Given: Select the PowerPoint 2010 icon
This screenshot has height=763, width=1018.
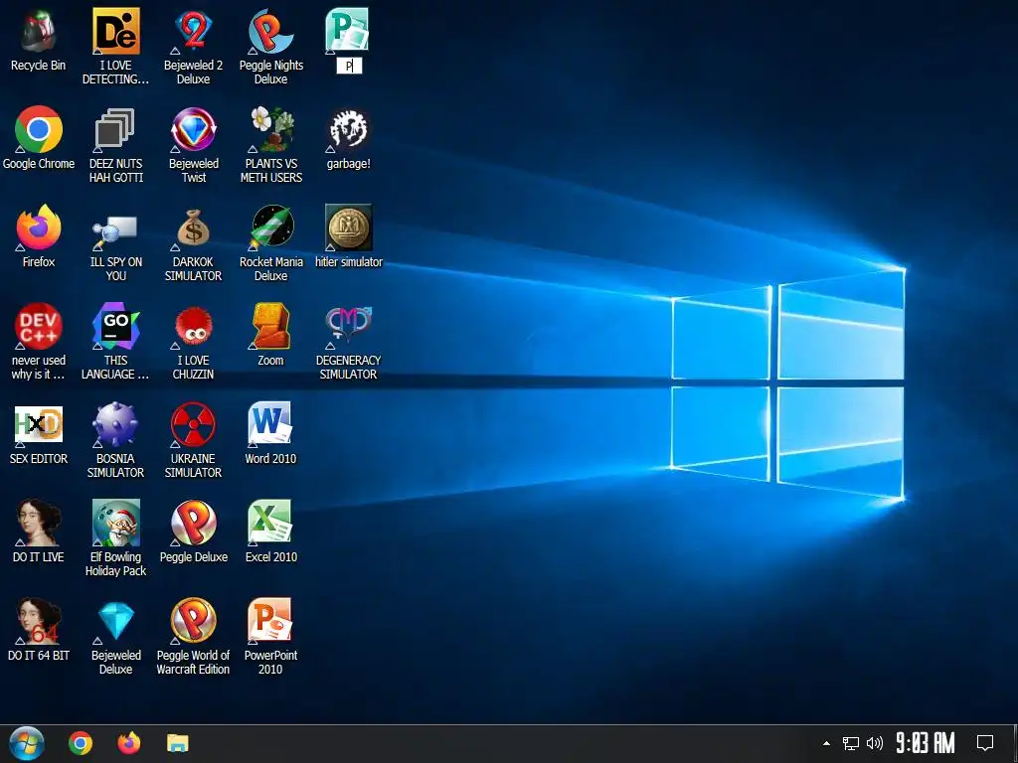Looking at the screenshot, I should (270, 622).
